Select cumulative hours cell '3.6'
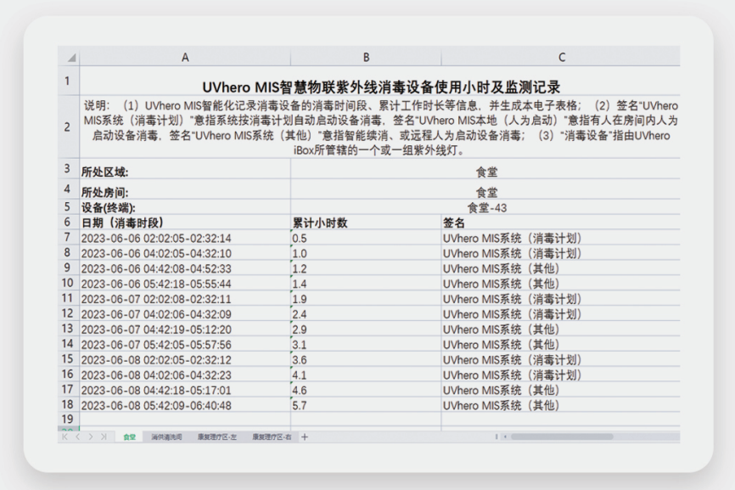735x490 pixels. [366, 360]
